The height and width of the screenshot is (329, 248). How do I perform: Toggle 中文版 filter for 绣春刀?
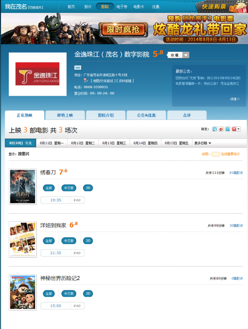pos(69,188)
